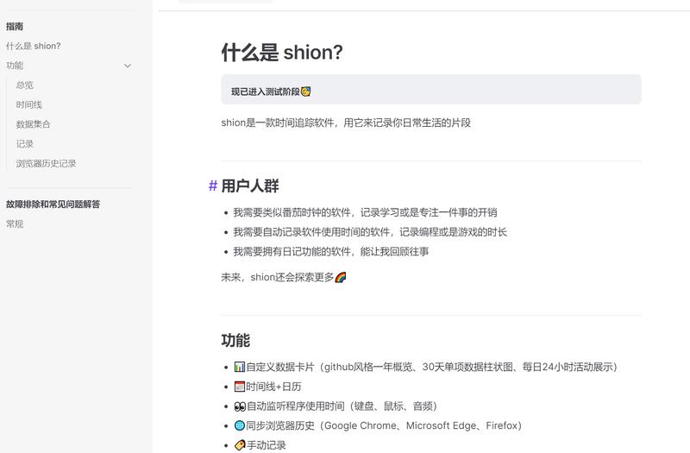This screenshot has height=453, width=690.
Task: Click the 时间线+日历 feature line
Action: click(267, 387)
